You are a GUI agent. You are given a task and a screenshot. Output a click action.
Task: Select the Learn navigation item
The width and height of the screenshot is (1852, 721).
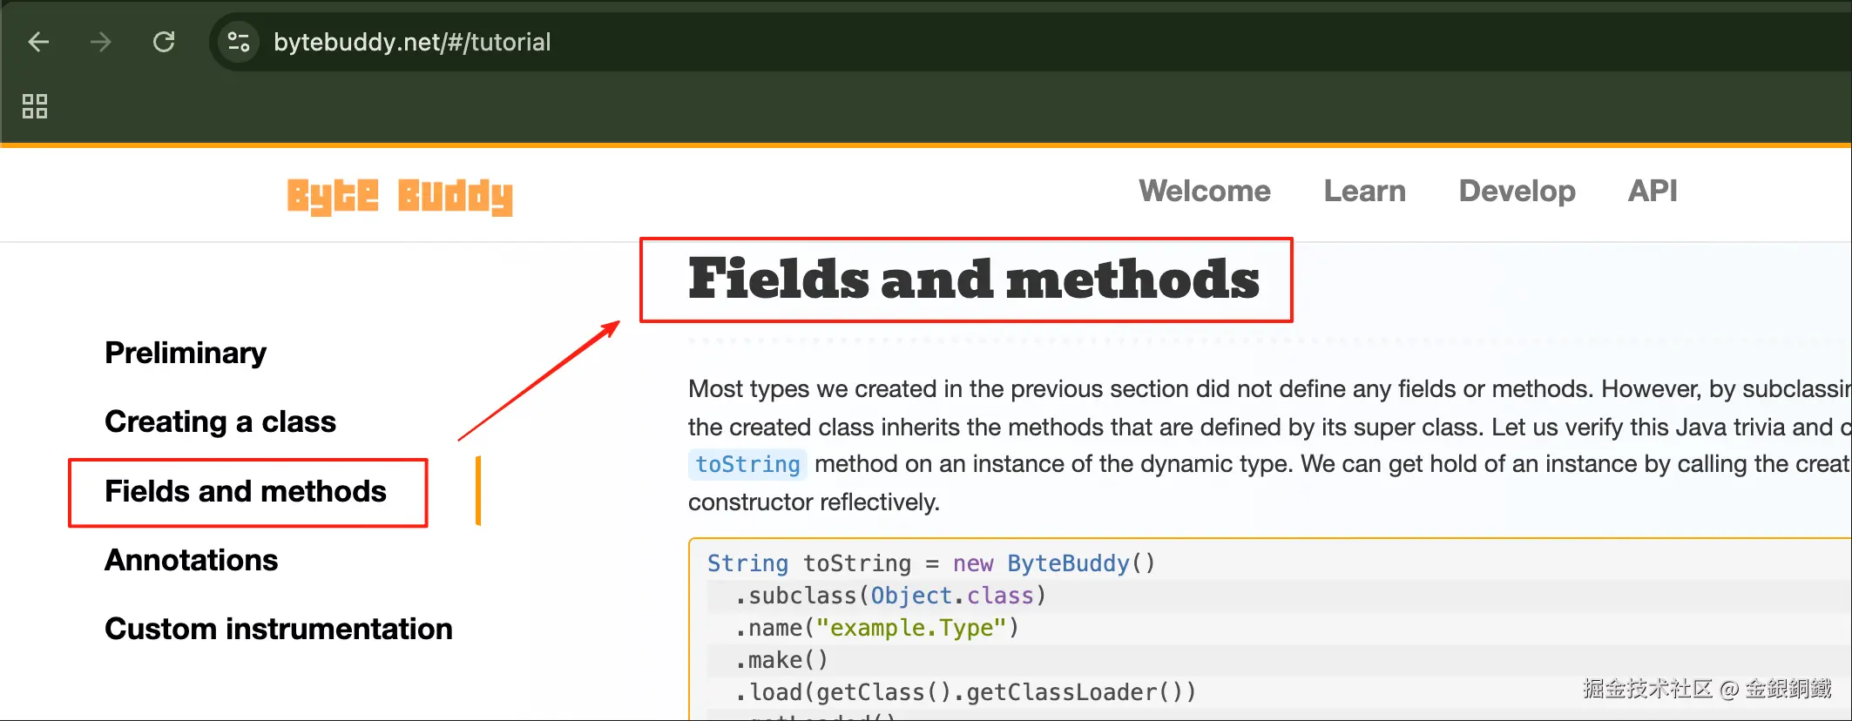point(1364,191)
